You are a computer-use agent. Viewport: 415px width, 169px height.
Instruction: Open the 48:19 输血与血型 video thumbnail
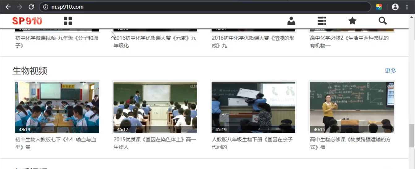(57, 107)
